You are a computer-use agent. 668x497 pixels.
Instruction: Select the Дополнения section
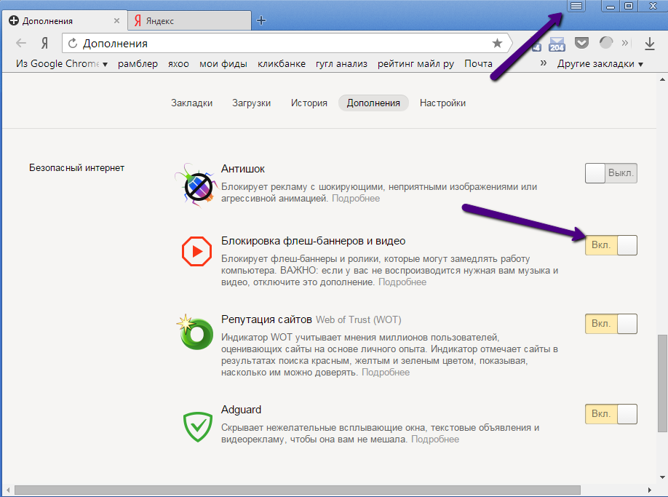(373, 103)
